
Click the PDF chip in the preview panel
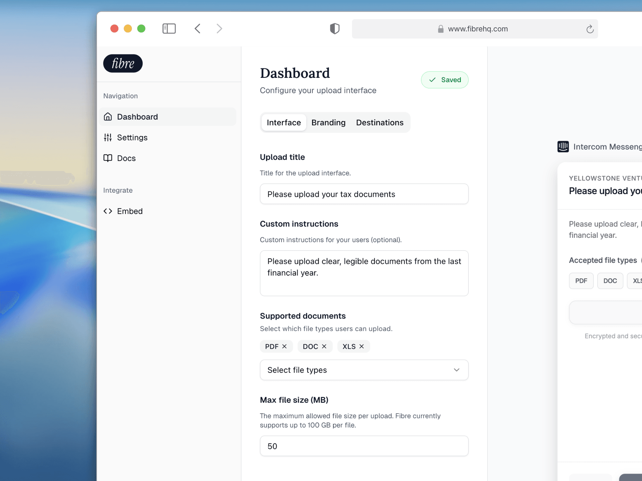[x=581, y=281]
